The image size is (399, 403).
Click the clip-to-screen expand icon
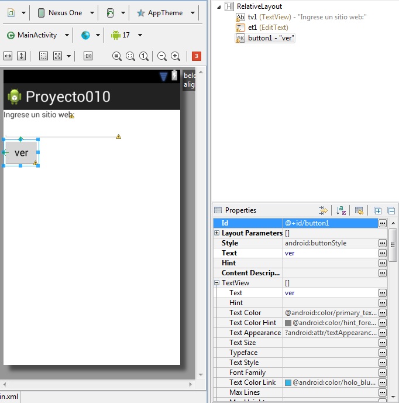(57, 56)
